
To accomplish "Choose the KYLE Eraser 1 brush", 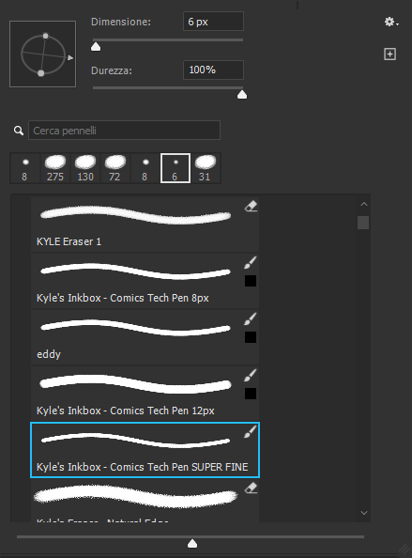I will point(145,225).
